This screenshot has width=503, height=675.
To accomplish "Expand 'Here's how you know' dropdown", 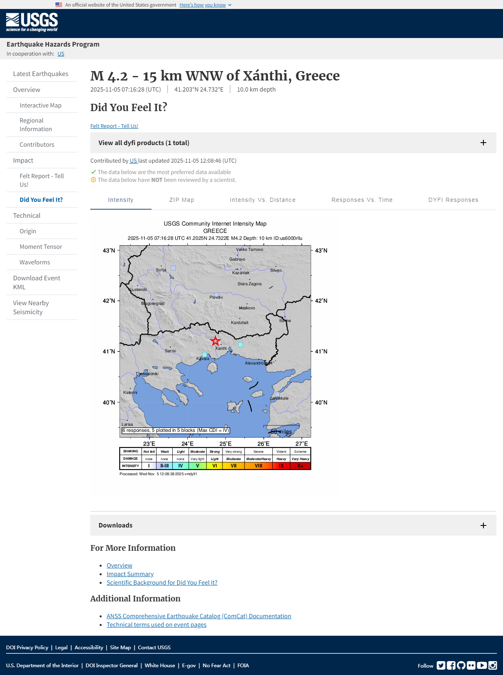I will pos(205,5).
